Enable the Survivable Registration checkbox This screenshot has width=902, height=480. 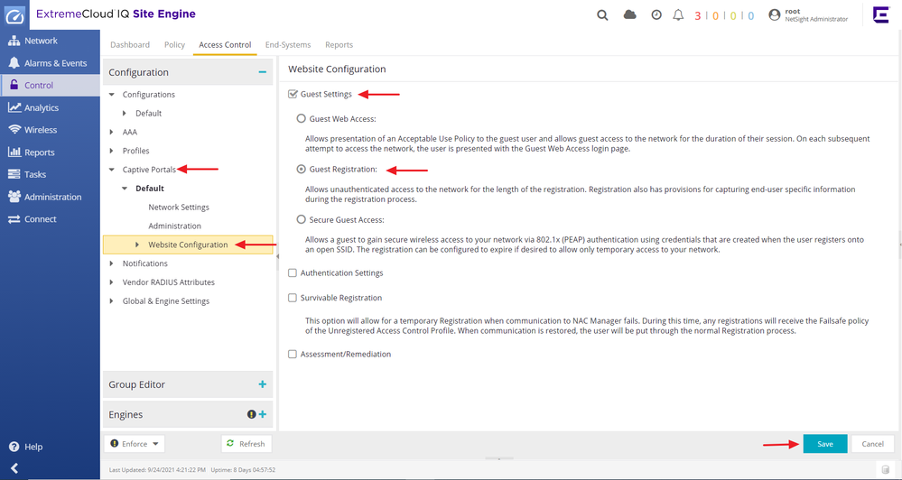point(293,298)
